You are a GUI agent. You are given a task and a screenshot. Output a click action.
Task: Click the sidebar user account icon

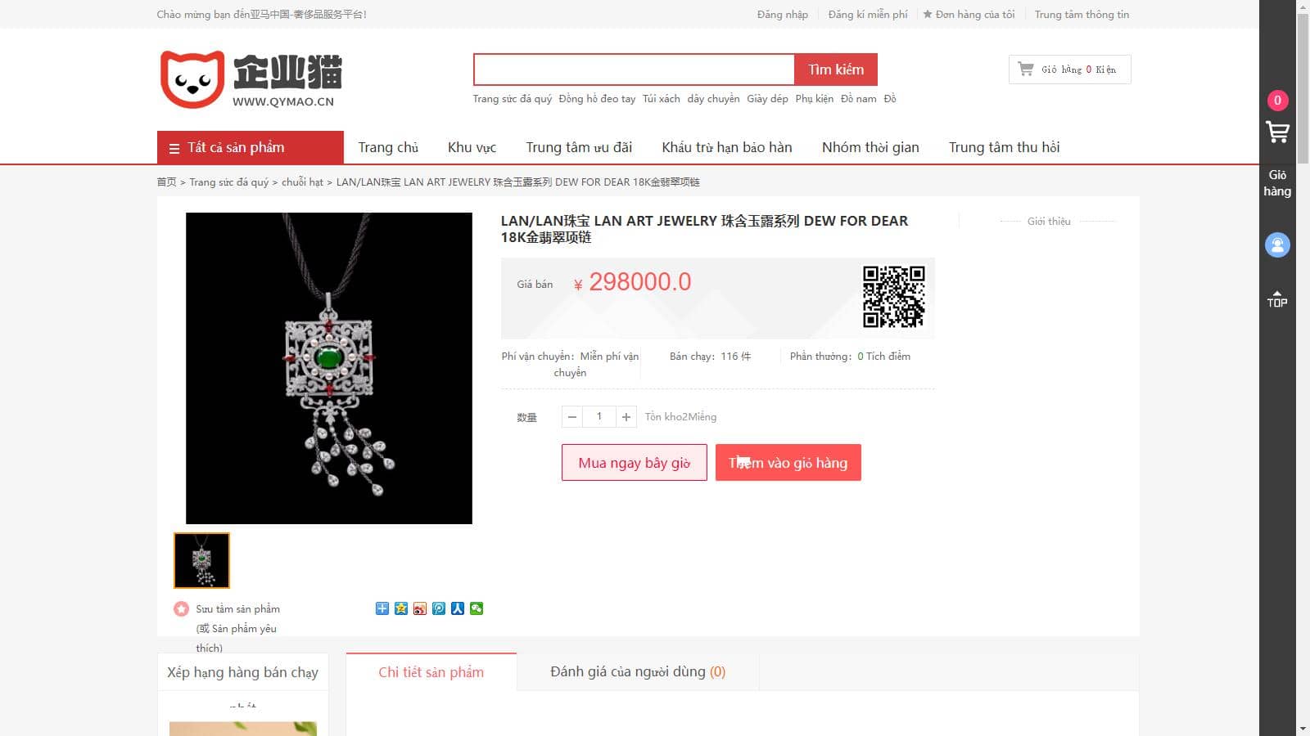[1277, 245]
